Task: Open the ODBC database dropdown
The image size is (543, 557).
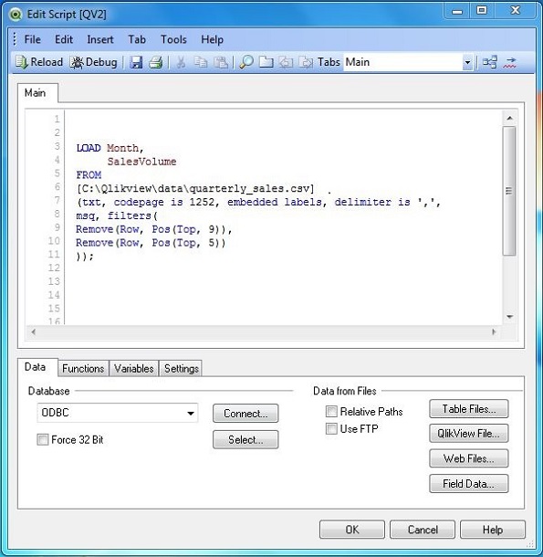Action: pos(191,413)
